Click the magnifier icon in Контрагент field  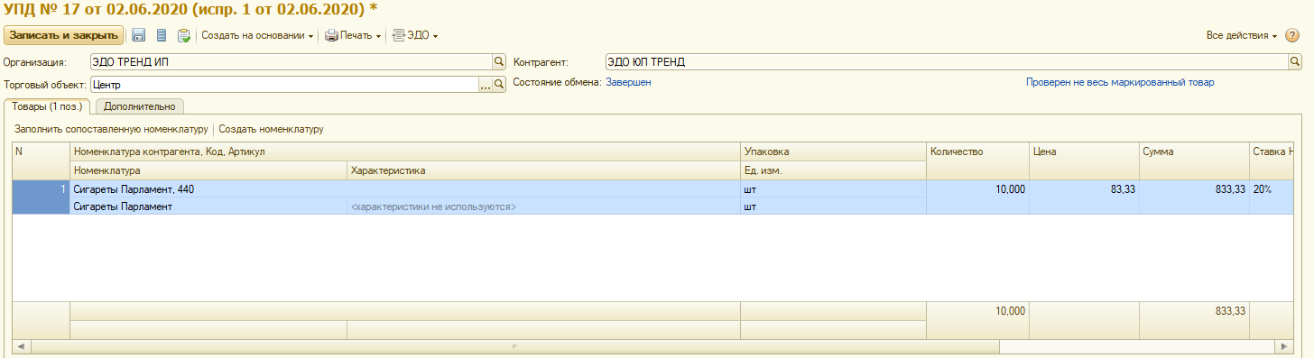(1294, 62)
